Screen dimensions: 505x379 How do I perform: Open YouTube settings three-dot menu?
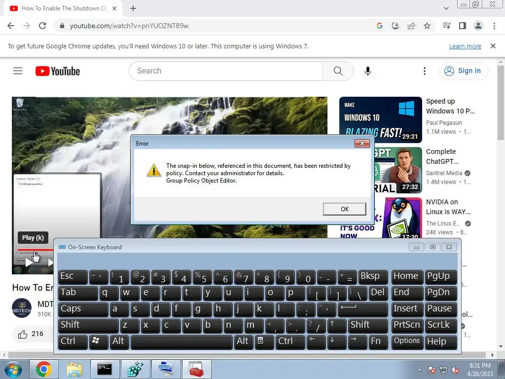click(425, 71)
